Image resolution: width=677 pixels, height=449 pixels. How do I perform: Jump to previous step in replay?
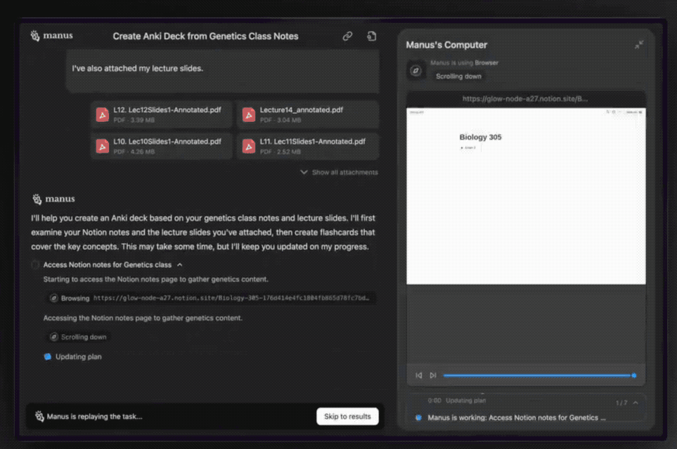click(419, 375)
